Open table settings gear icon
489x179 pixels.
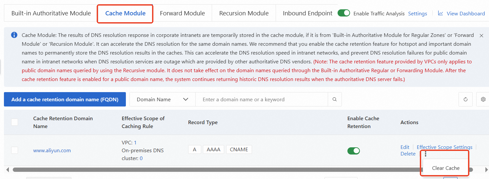point(483,99)
